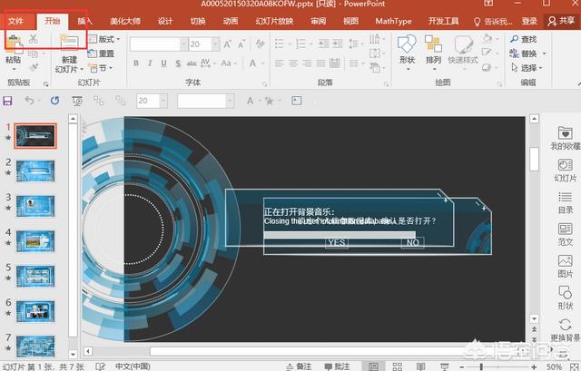Open the 目录 (Contents) sidebar icon

(565, 202)
